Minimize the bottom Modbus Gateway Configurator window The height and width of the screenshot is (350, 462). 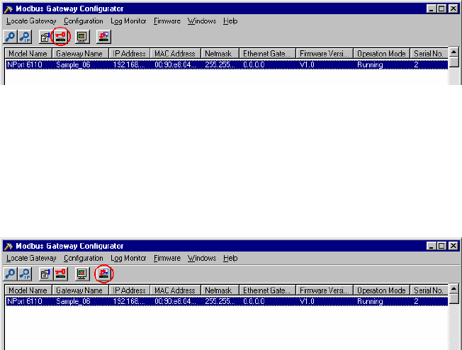tap(432, 246)
